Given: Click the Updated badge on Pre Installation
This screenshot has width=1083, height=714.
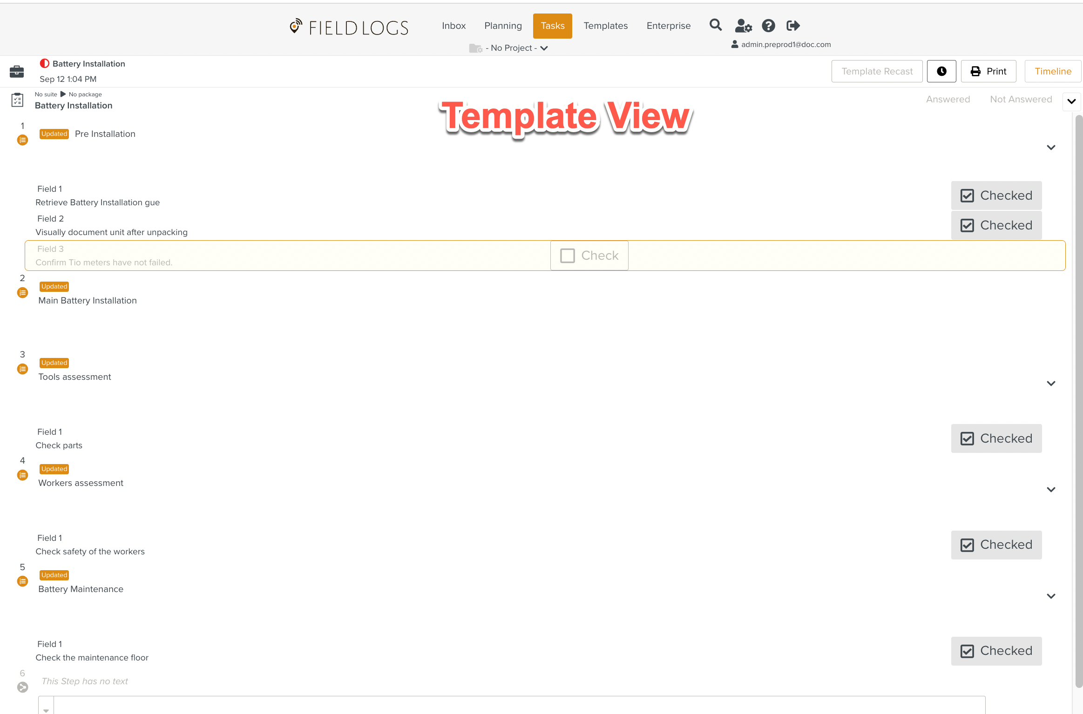Looking at the screenshot, I should pos(54,134).
